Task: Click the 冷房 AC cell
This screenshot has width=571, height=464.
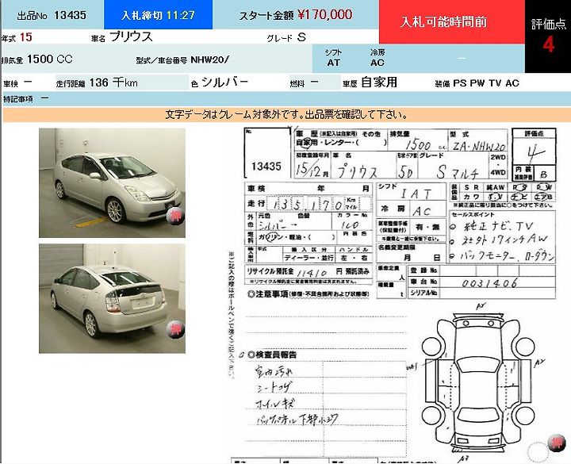Action: (x=377, y=58)
